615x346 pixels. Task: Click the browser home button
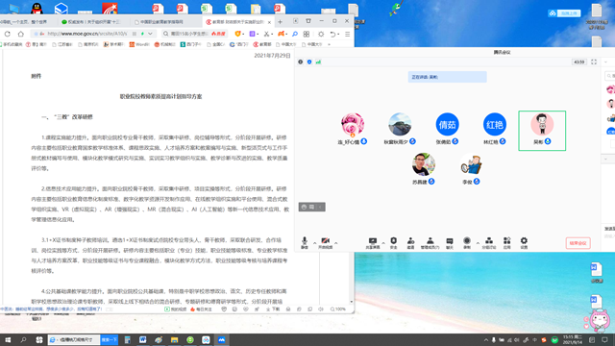tap(21, 35)
